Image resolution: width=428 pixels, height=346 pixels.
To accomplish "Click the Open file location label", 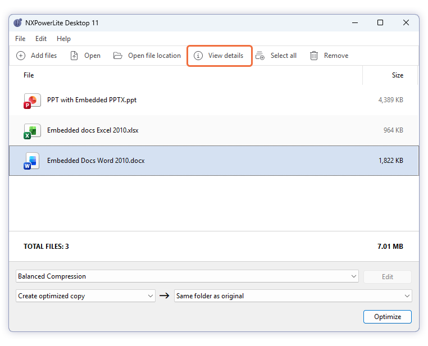I will (154, 56).
